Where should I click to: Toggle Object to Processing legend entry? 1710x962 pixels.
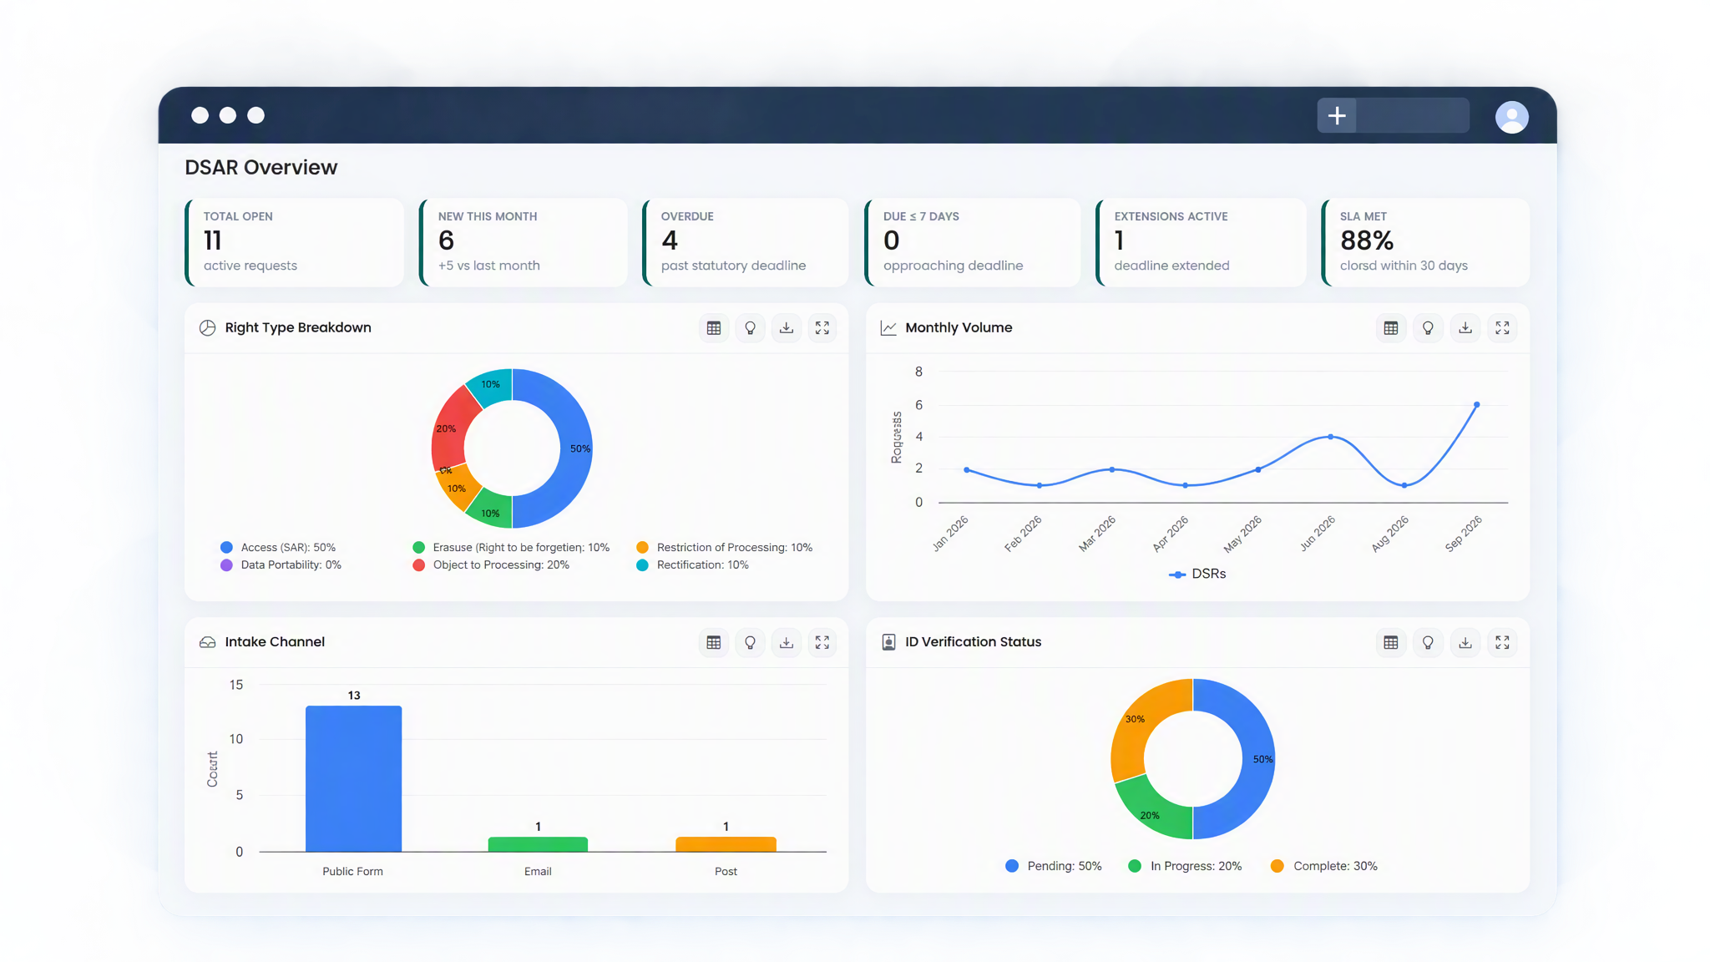(491, 565)
